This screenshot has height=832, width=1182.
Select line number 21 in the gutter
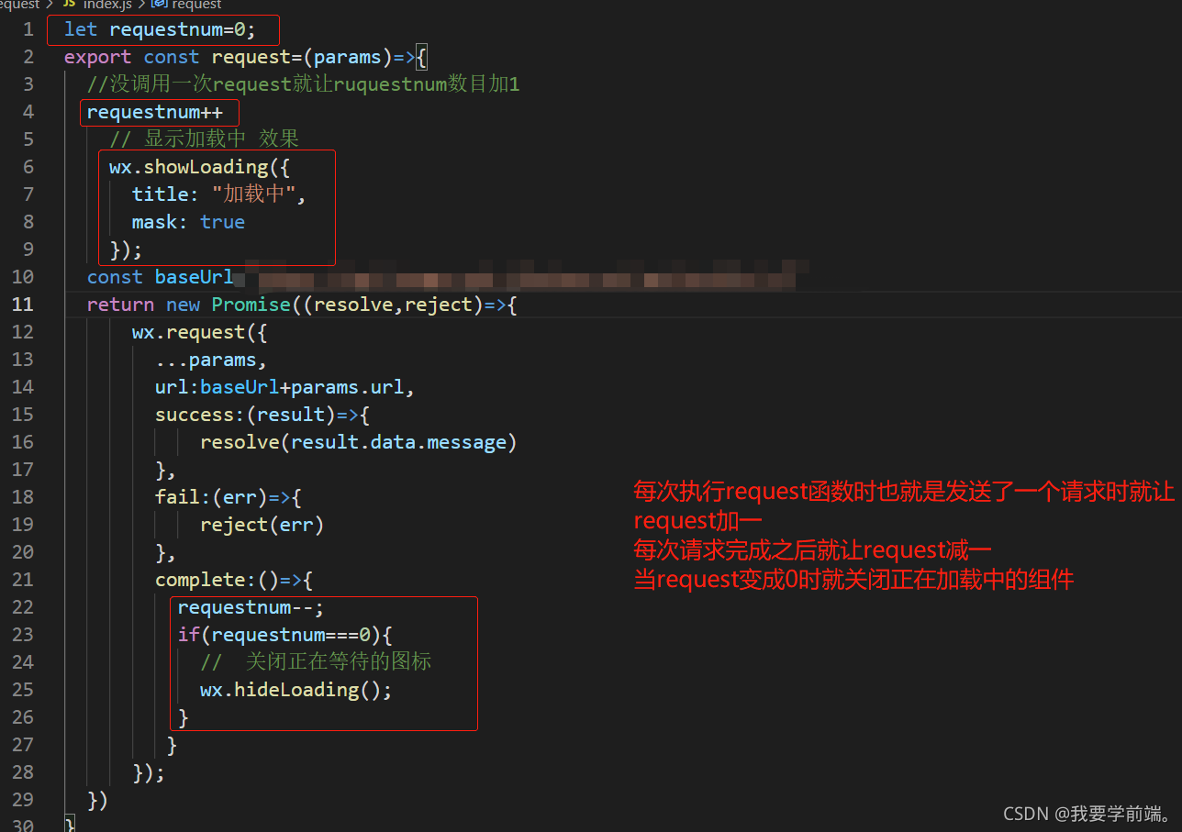tap(23, 580)
